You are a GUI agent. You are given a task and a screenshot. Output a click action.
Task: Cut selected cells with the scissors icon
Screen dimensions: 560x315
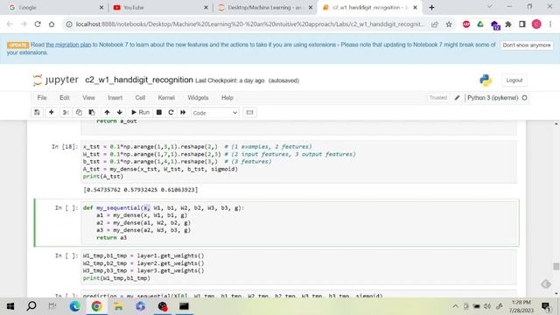click(x=66, y=113)
